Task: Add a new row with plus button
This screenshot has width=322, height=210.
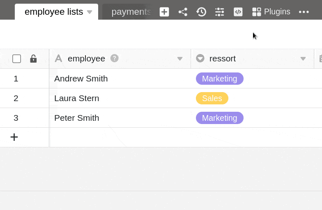Action: click(x=14, y=137)
